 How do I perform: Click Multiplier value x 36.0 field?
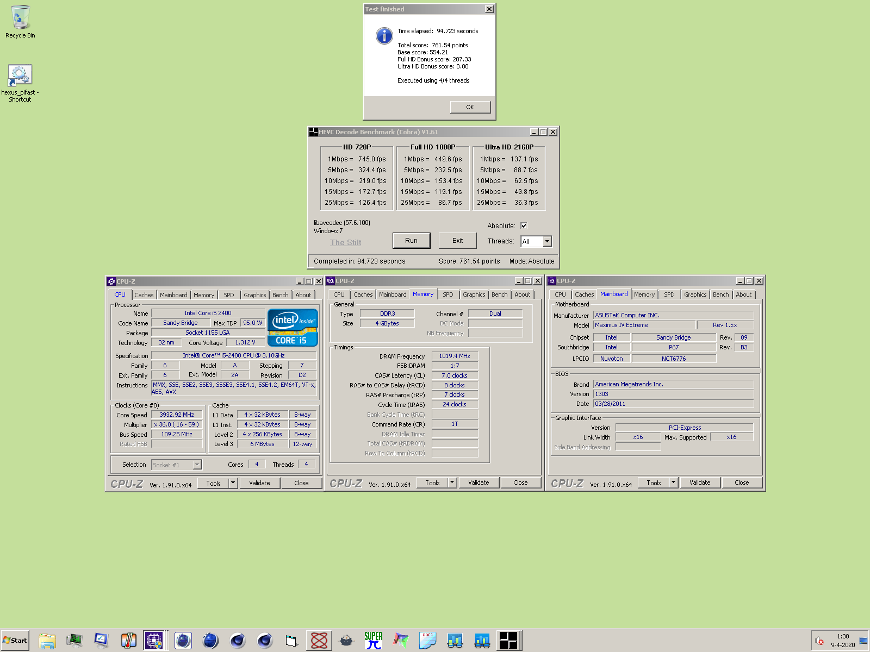177,424
